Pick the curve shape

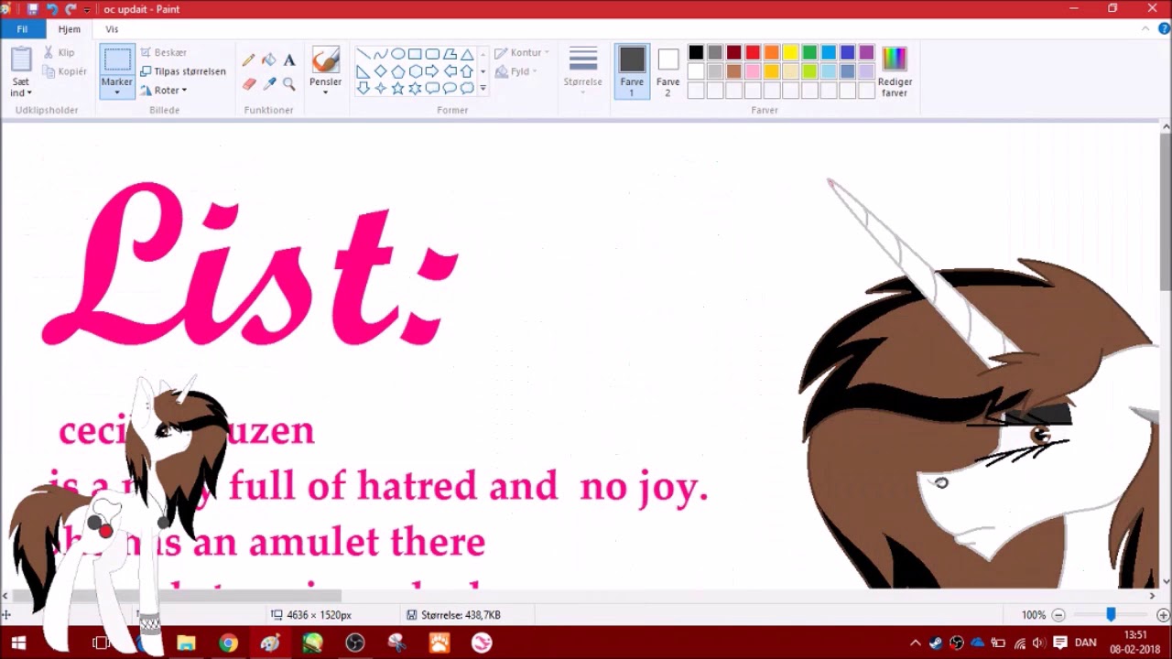click(380, 54)
